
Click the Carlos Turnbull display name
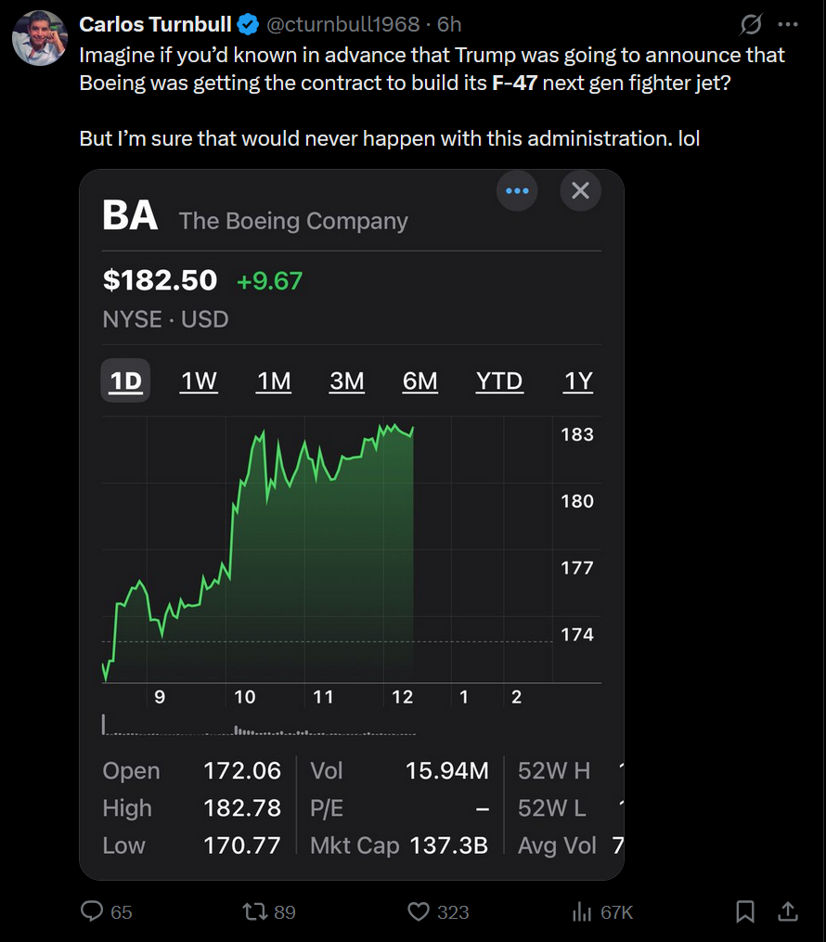coord(155,24)
